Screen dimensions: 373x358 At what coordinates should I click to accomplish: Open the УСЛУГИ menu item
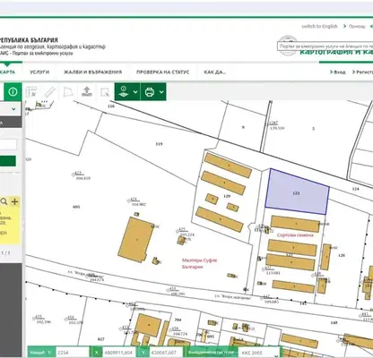click(39, 72)
